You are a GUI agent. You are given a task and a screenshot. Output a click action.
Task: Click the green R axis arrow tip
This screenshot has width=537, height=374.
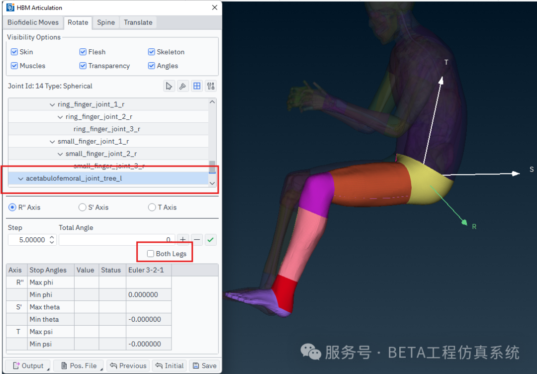tap(464, 222)
